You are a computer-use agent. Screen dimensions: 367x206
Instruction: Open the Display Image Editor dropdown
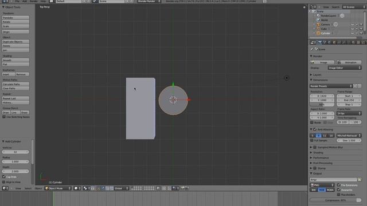(345, 68)
